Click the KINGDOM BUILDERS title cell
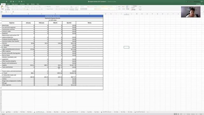The image size is (204, 115). click(52, 16)
